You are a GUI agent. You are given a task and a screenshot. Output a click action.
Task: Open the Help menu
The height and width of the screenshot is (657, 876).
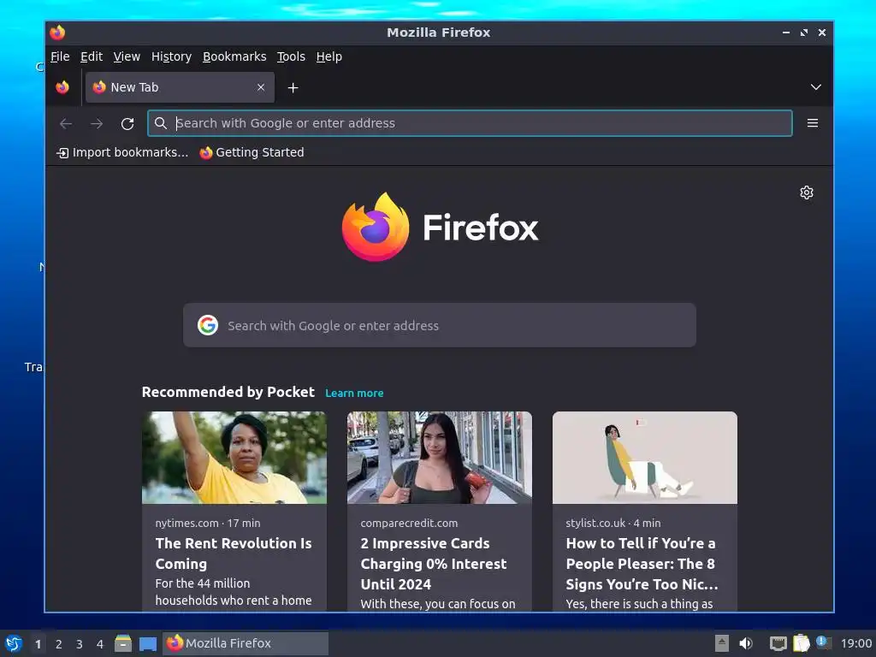(329, 56)
